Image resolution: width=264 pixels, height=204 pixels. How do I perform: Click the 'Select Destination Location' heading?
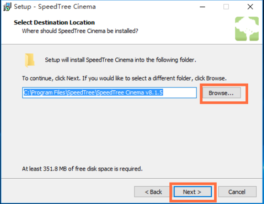(x=54, y=22)
